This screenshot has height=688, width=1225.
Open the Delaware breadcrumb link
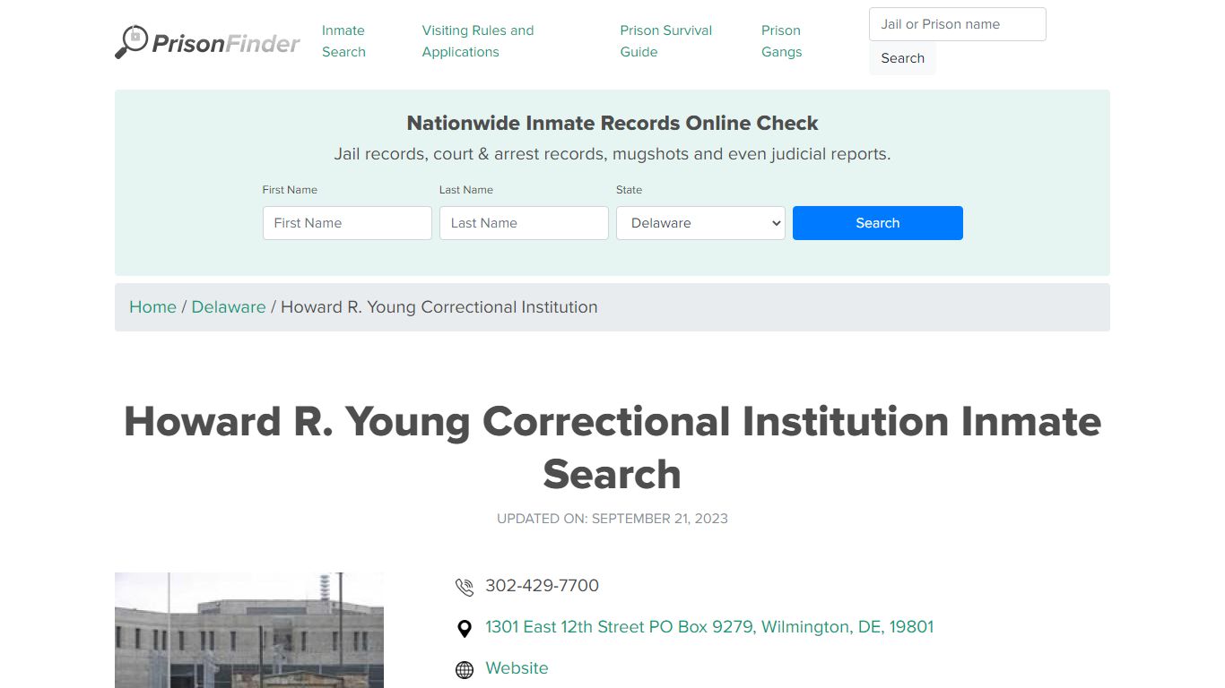coord(229,307)
